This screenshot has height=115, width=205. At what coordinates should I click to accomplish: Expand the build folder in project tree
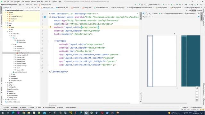7,27
